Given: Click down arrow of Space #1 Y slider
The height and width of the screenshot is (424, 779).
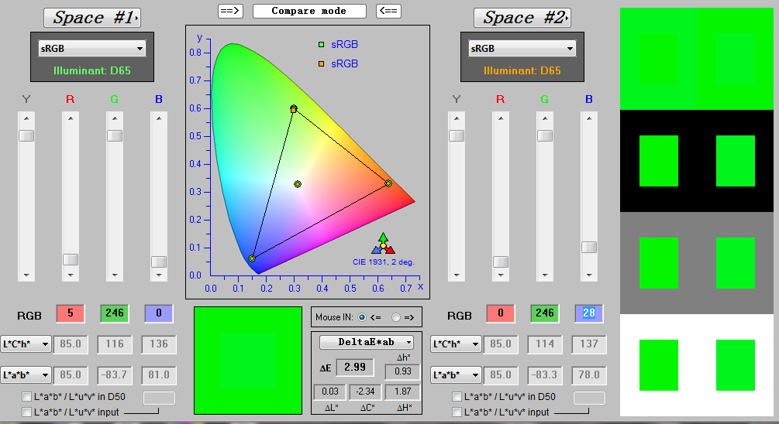Looking at the screenshot, I should click(26, 275).
